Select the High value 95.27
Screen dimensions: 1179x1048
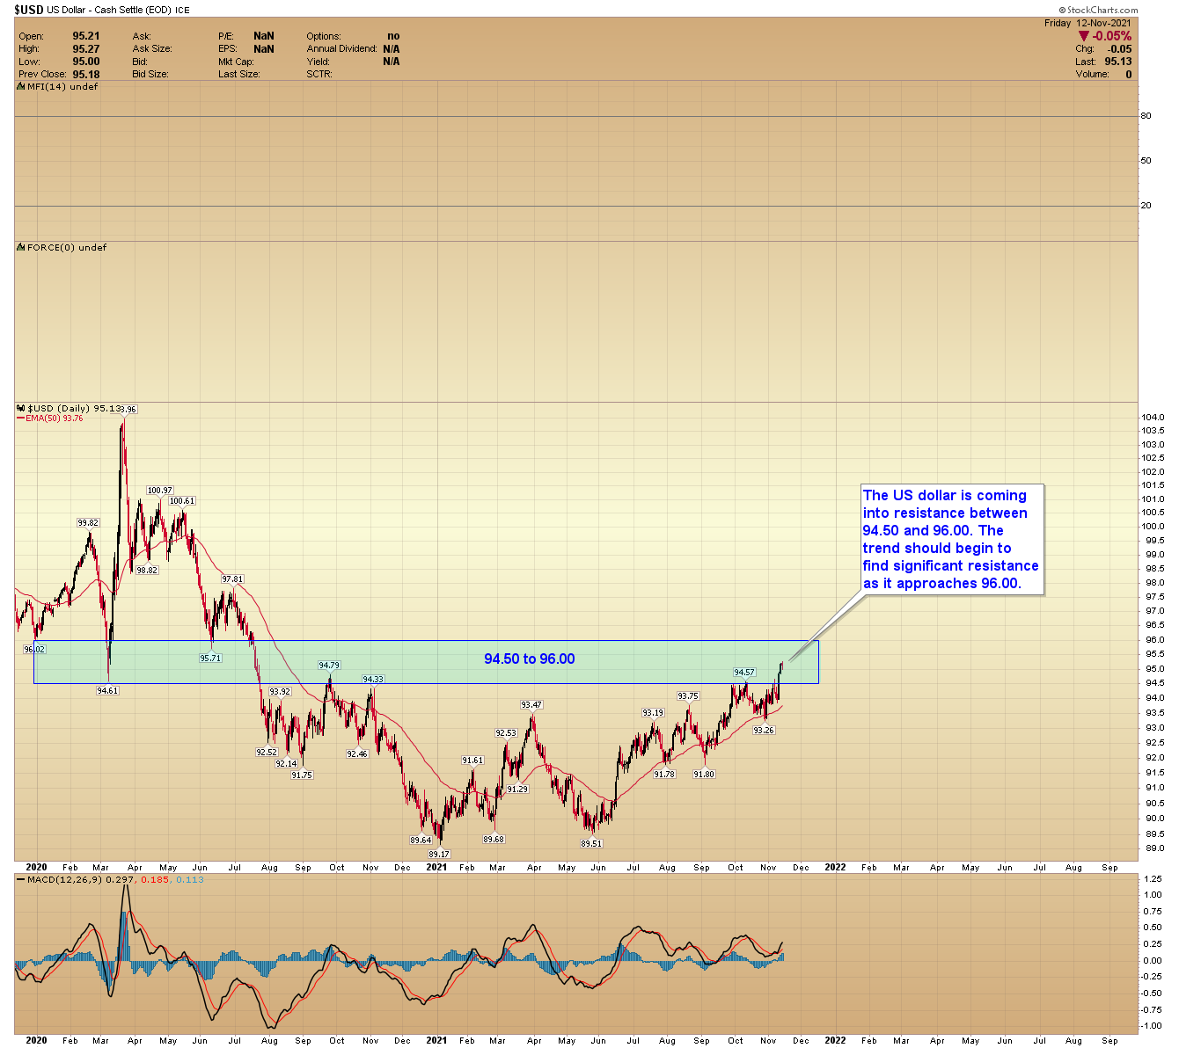[x=86, y=49]
